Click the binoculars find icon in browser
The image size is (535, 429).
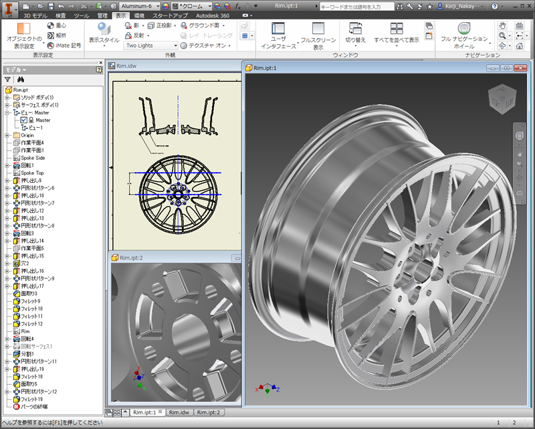click(21, 79)
